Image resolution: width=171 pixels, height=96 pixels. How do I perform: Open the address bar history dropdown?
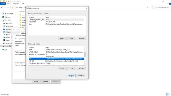click(x=147, y=7)
